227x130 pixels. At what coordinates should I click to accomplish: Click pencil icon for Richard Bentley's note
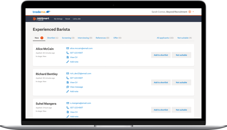coord(68,91)
